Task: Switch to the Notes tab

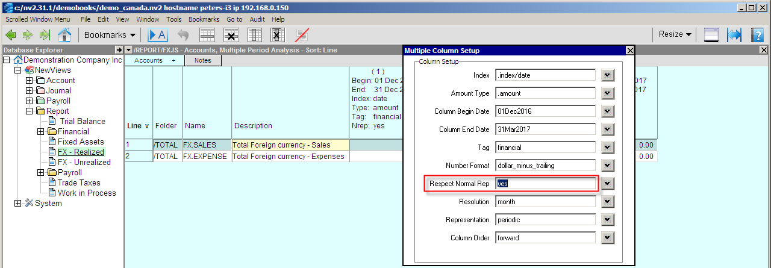Action: click(202, 60)
